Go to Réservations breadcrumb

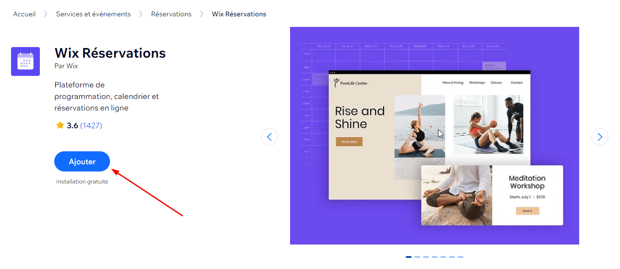tap(171, 14)
